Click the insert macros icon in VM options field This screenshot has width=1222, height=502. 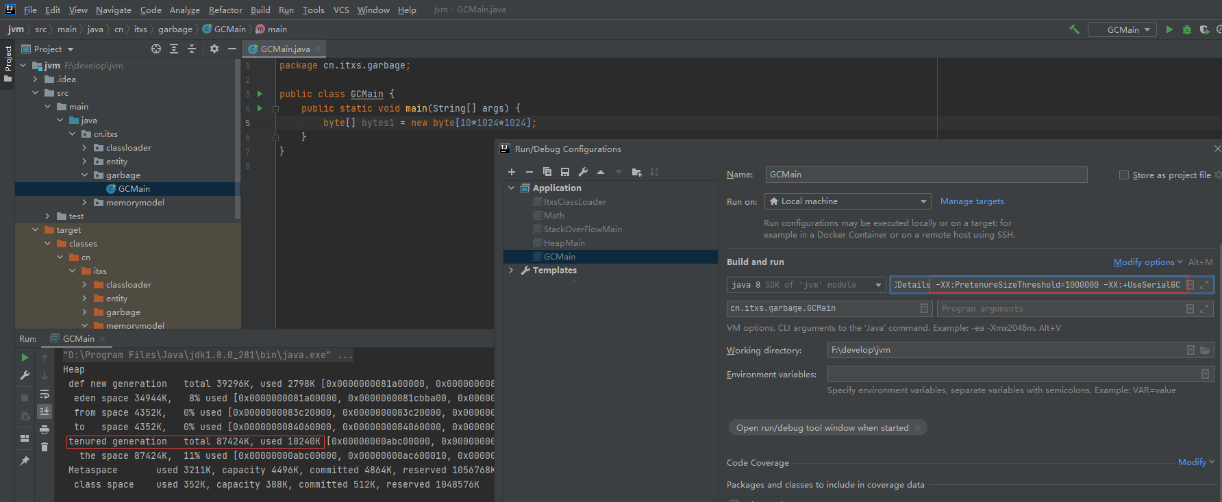pos(1190,285)
